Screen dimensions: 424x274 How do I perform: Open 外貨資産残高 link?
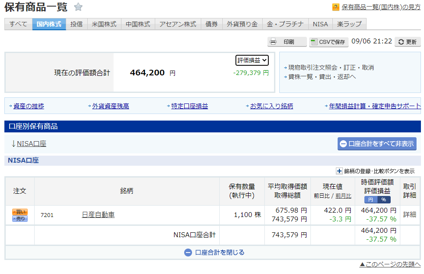[x=110, y=106]
